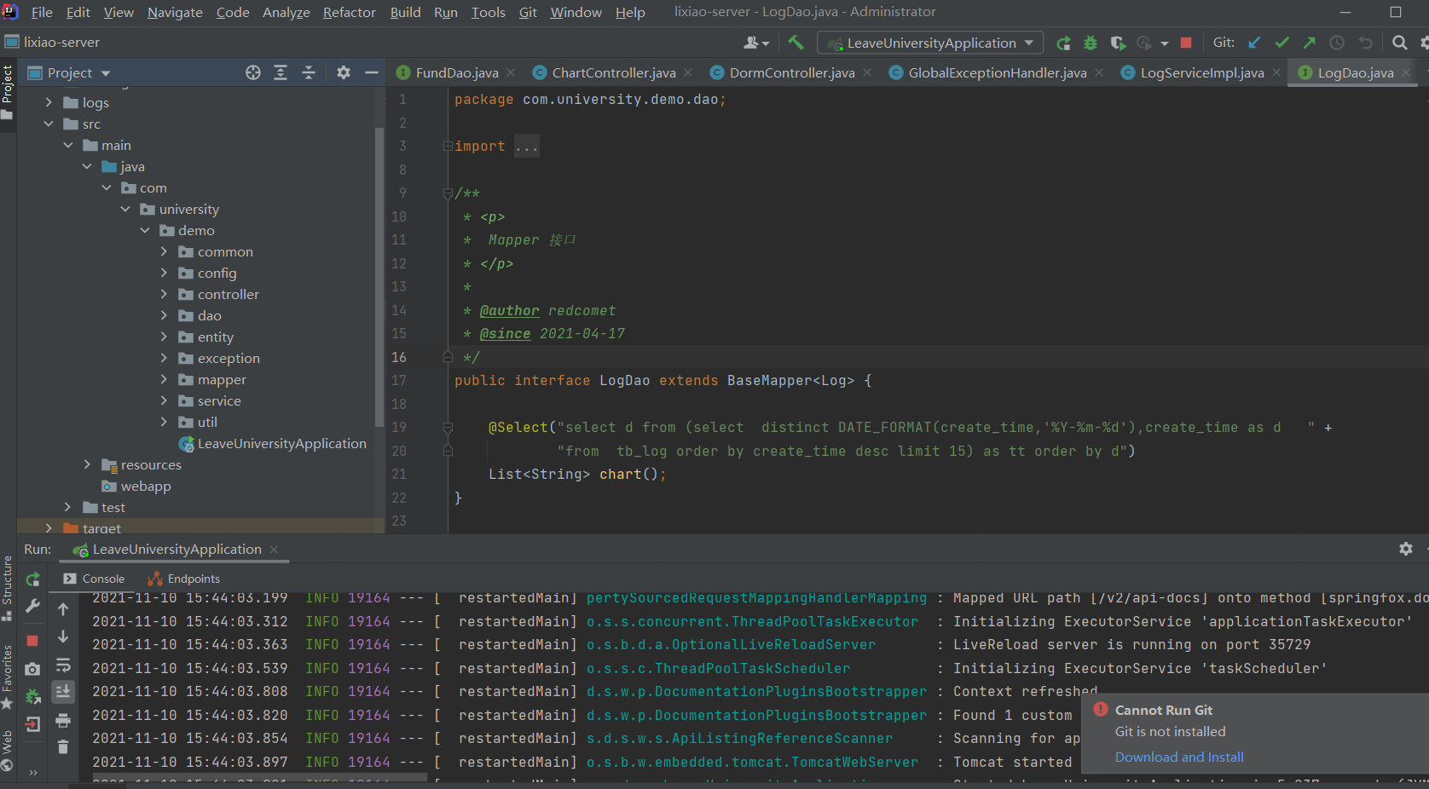The width and height of the screenshot is (1429, 789).
Task: Open the Analyze menu
Action: coord(286,12)
